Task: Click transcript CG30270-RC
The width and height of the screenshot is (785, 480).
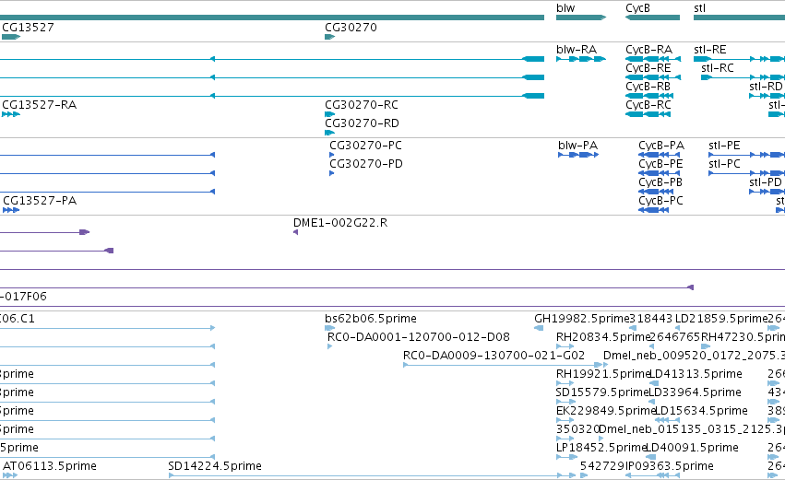Action: point(362,105)
